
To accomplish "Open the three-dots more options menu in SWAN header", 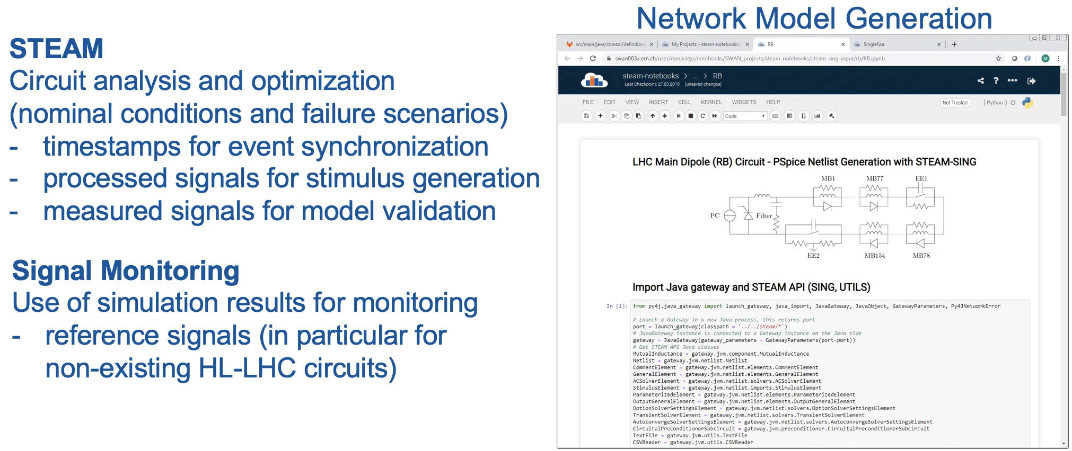I will [1013, 80].
